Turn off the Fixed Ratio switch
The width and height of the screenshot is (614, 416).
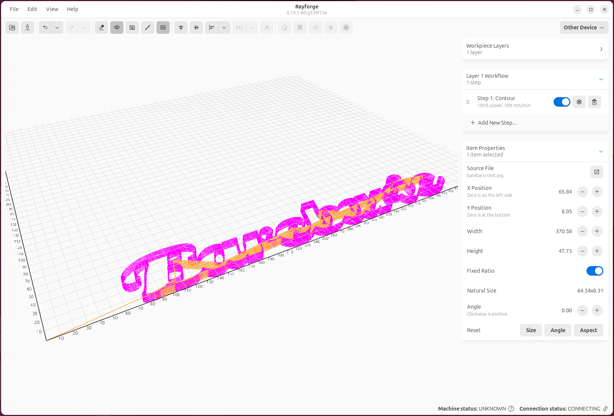595,271
